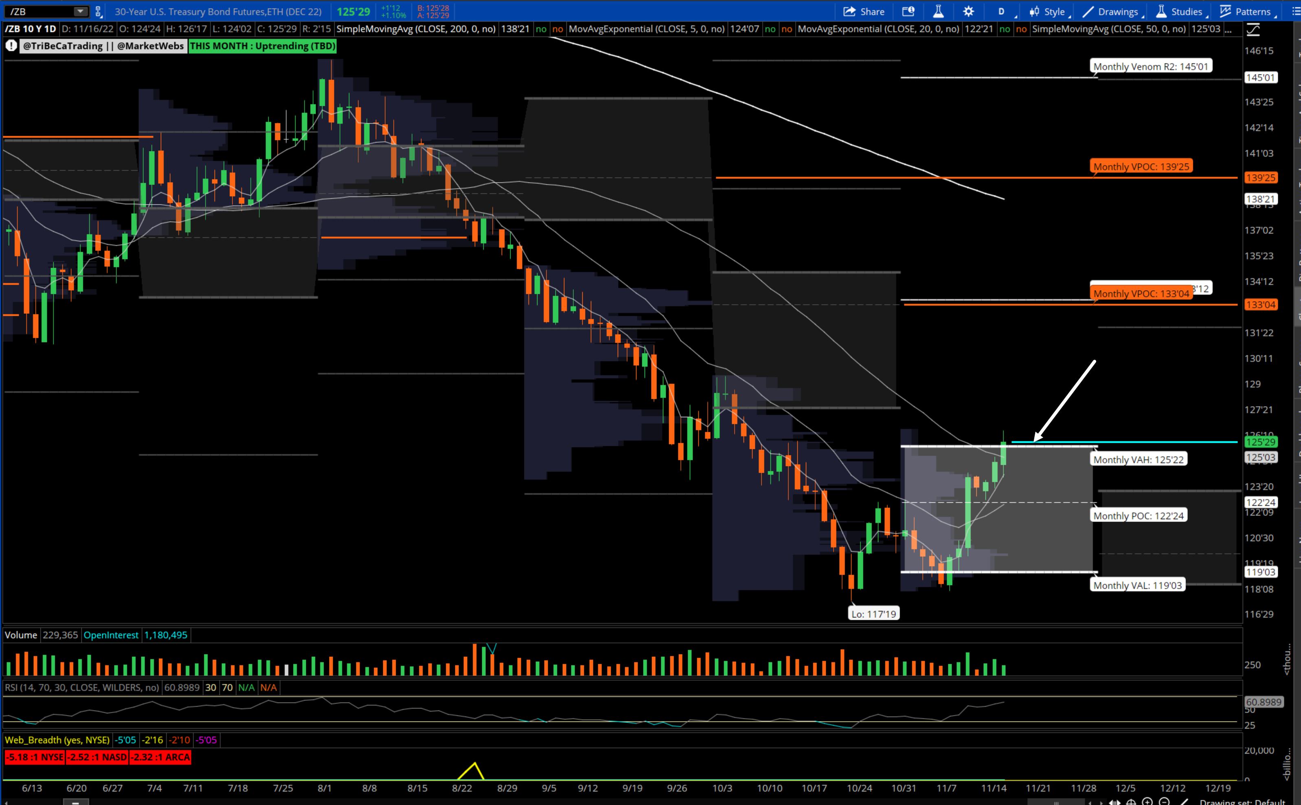Screen dimensions: 1301x805
Task: Click MovAvgExponential (CLOSE, 5, 0, no) study label
Action: pyautogui.click(x=647, y=29)
